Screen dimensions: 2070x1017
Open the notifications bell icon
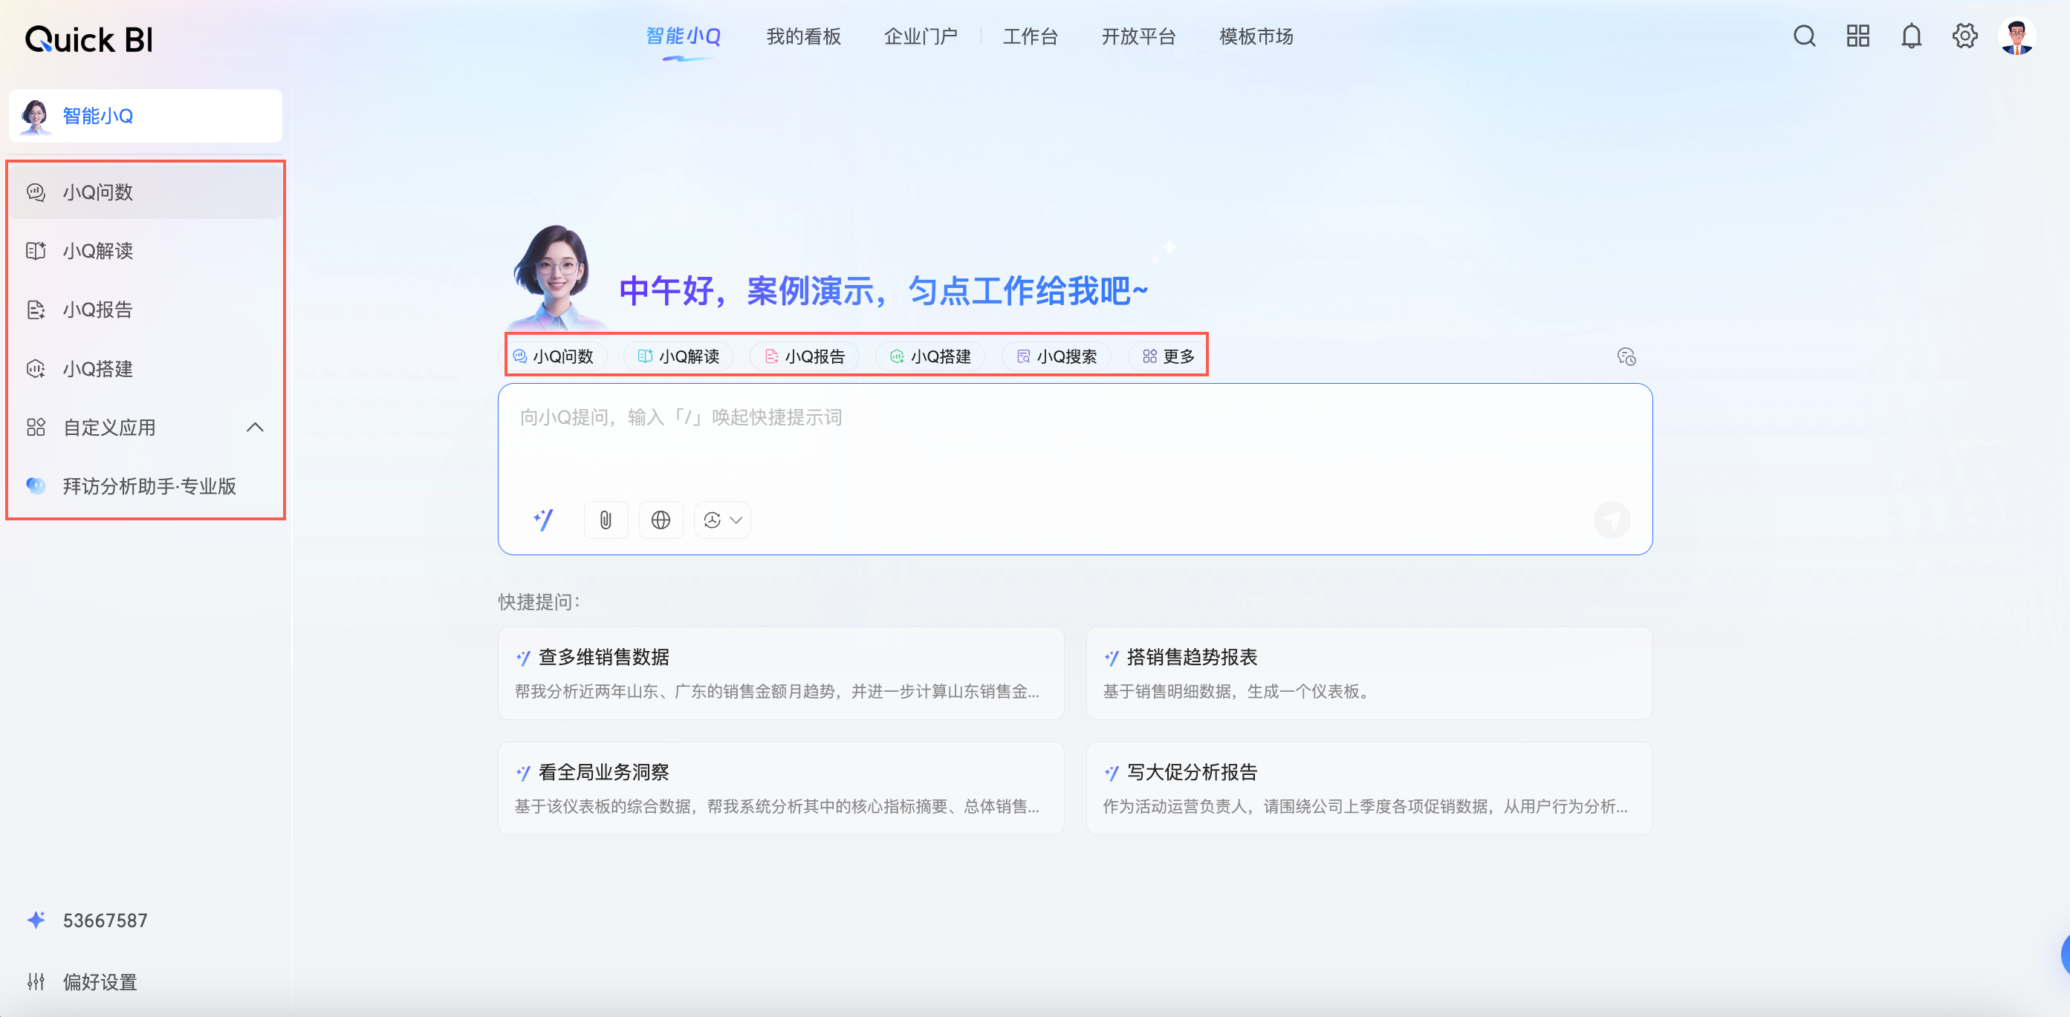click(x=1912, y=36)
